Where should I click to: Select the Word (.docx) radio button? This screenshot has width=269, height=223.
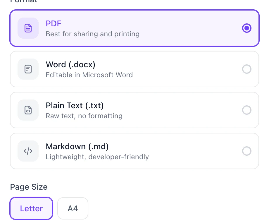(247, 69)
